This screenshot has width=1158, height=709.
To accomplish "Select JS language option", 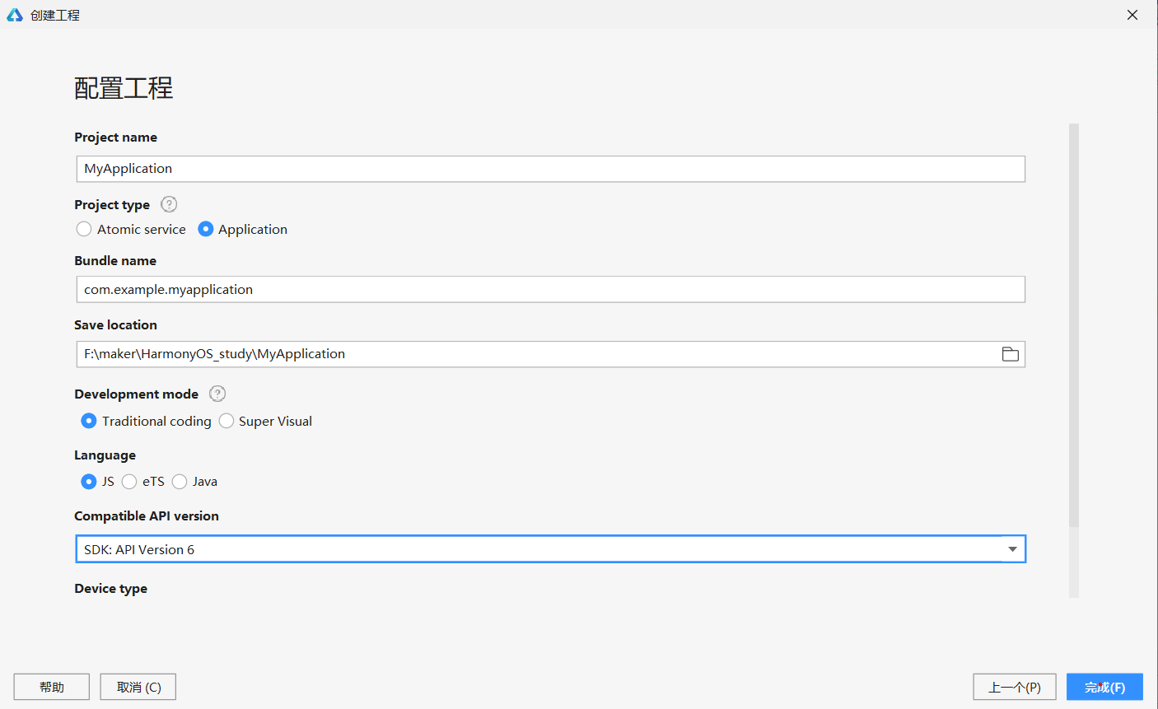I will tap(98, 482).
